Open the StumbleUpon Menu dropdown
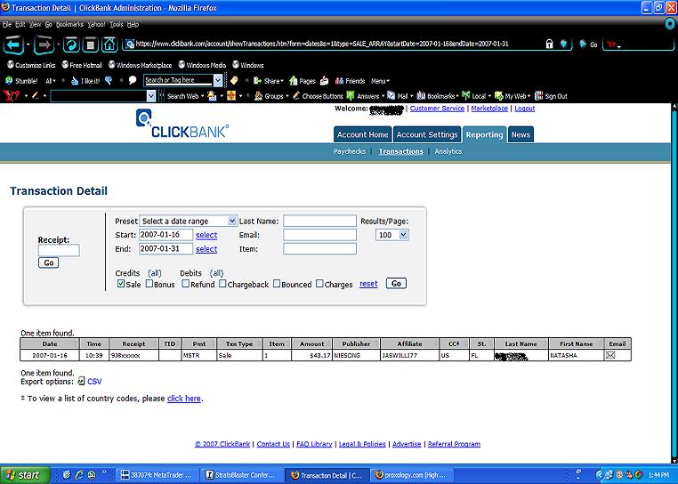This screenshot has height=484, width=678. pyautogui.click(x=380, y=81)
